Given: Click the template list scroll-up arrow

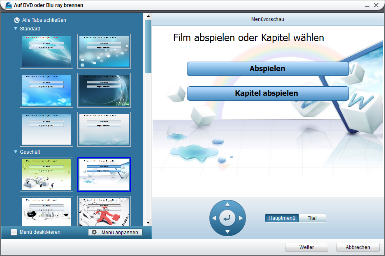Looking at the screenshot, I should (x=148, y=16).
